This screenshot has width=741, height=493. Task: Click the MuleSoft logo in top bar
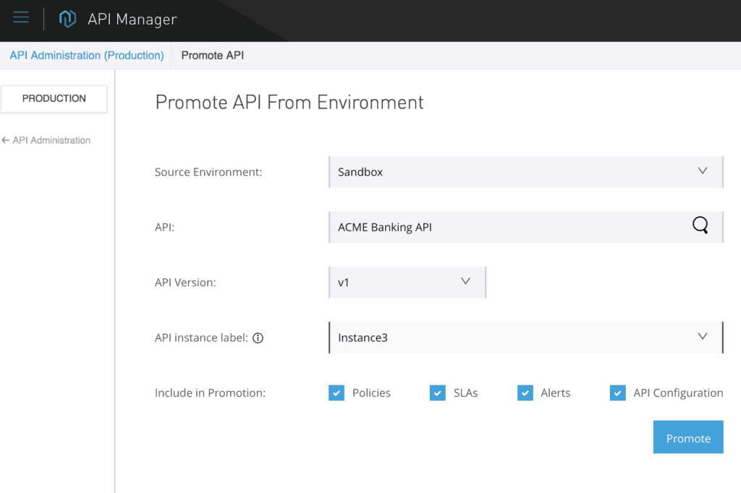click(67, 19)
